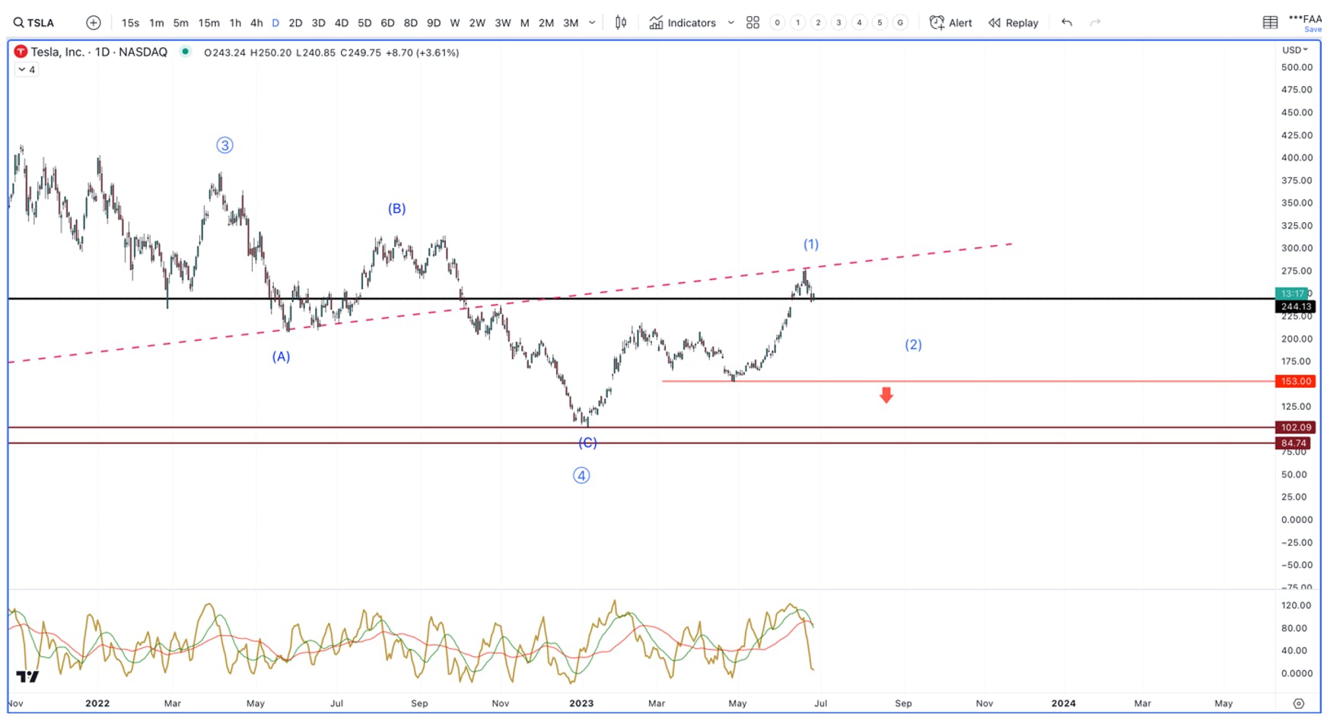Viewport: 1330px width, 724px height.
Task: Open the USD currency selector
Action: [x=1295, y=49]
